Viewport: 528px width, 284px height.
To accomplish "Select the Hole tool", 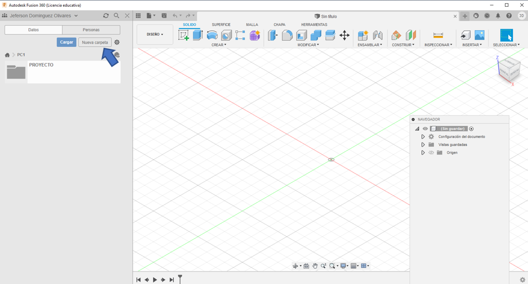I will 226,35.
